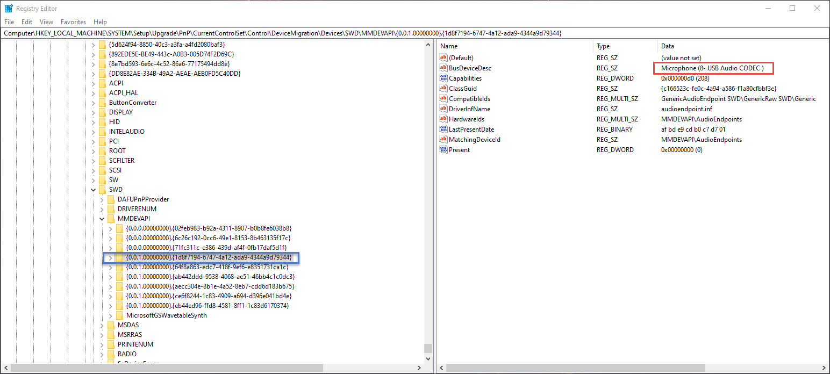Click the LastPresentDate binary value icon
The image size is (830, 374).
pyautogui.click(x=443, y=130)
